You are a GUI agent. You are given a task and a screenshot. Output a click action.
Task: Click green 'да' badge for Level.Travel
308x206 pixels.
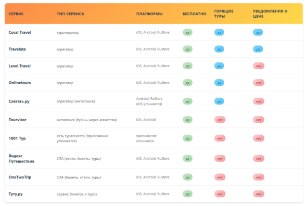[x=187, y=66]
